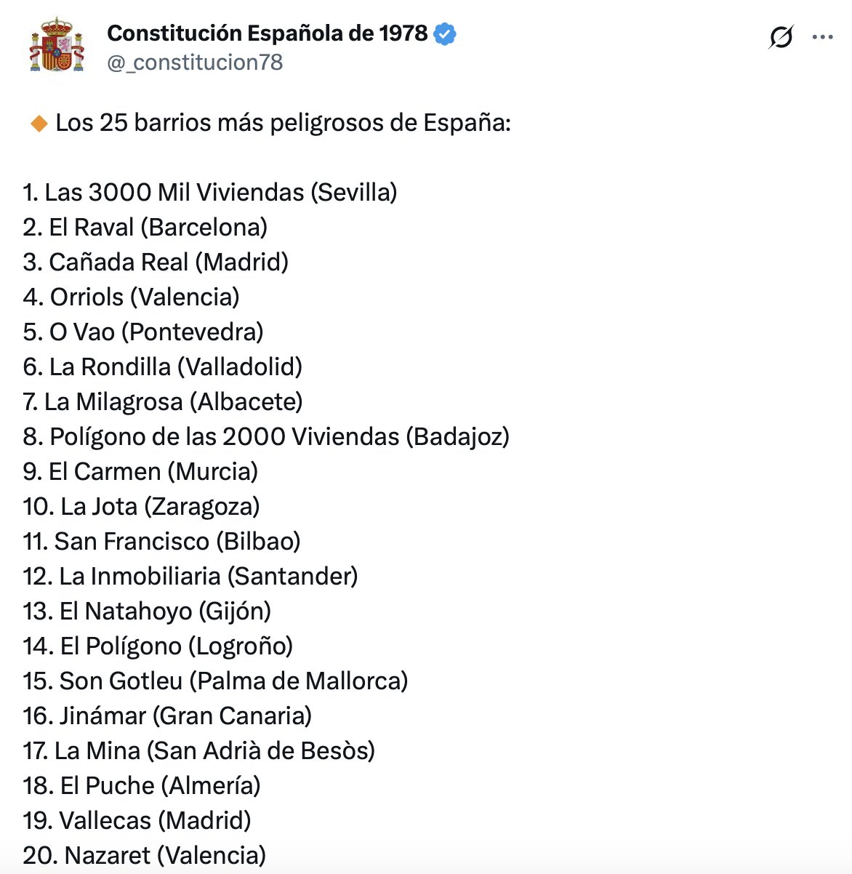Click the blue verified badge

tap(445, 33)
